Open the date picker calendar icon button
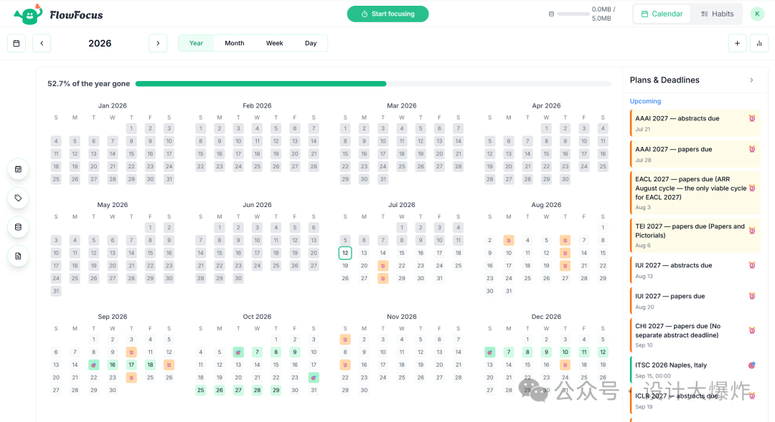The image size is (775, 422). [17, 44]
